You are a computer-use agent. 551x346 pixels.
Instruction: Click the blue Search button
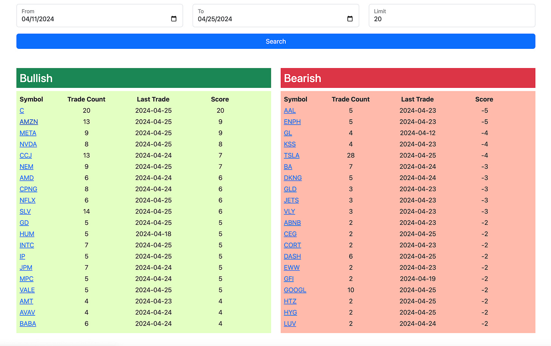[x=276, y=41]
